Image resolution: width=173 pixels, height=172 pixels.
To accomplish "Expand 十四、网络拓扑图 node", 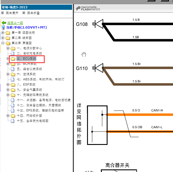I will pyautogui.click(x=8, y=116).
